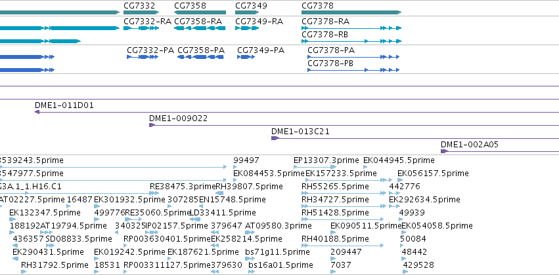Click the DME1-009O22 start marker

tap(152, 125)
